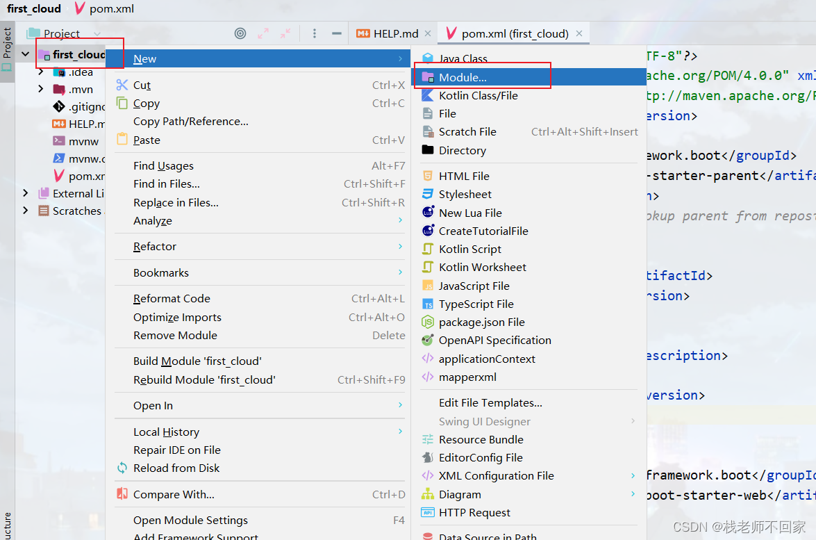Choose OpenAPI Specification in the submenu
The width and height of the screenshot is (816, 540).
(x=529, y=340)
